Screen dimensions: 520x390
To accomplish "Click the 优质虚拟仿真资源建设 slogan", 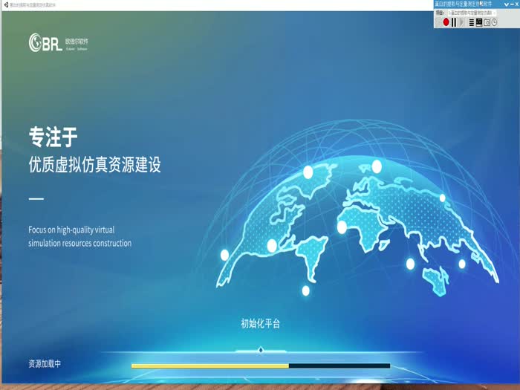I will [94, 165].
